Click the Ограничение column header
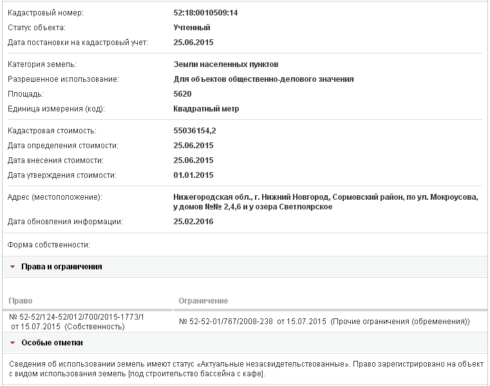 pyautogui.click(x=203, y=301)
